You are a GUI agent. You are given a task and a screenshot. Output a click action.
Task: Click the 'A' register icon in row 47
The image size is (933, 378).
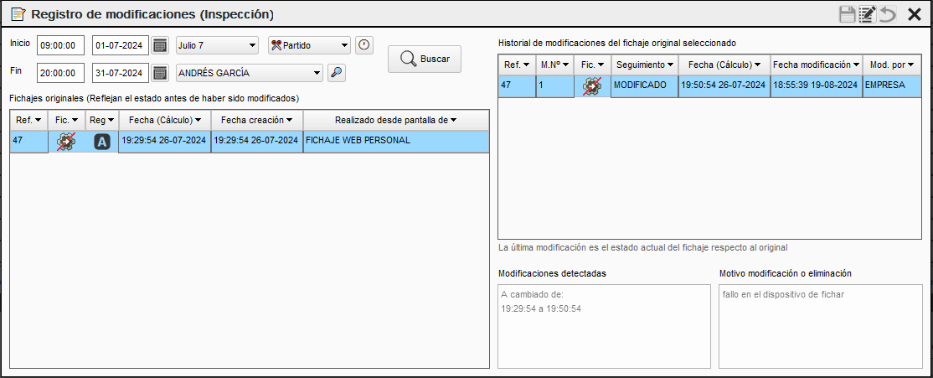point(101,142)
